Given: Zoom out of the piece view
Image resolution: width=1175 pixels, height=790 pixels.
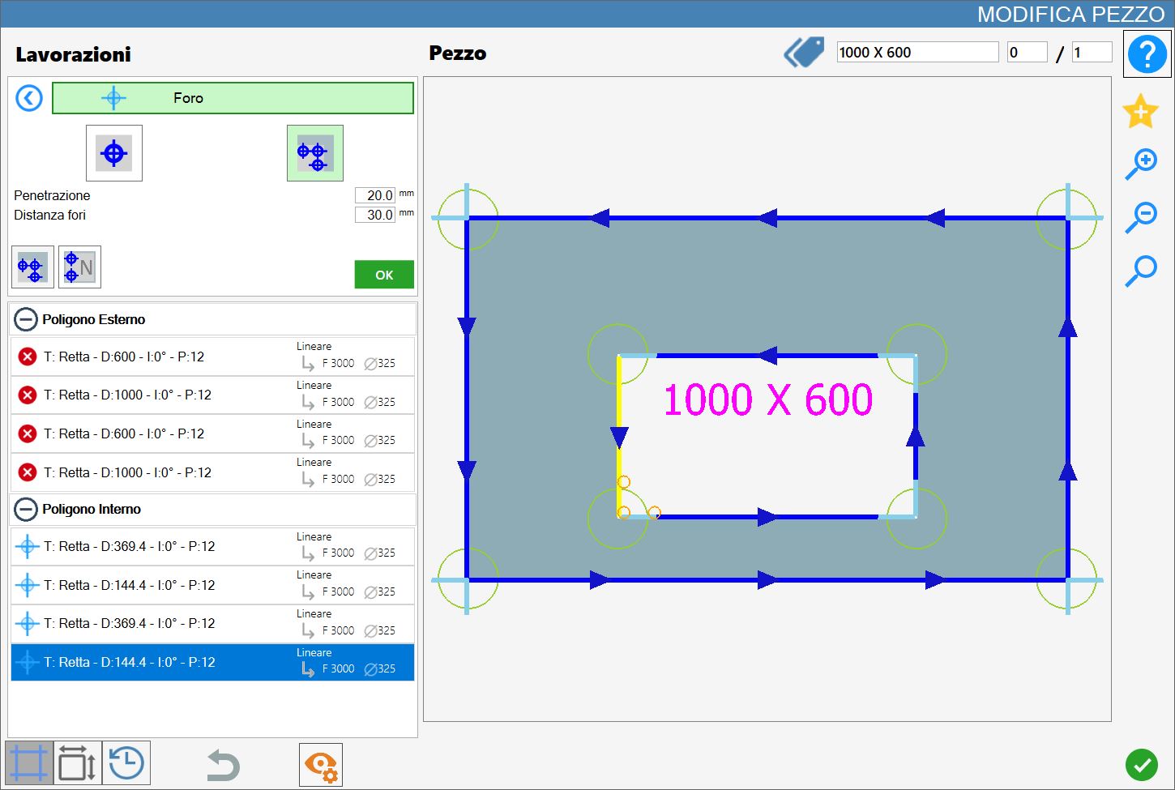Looking at the screenshot, I should (x=1141, y=218).
